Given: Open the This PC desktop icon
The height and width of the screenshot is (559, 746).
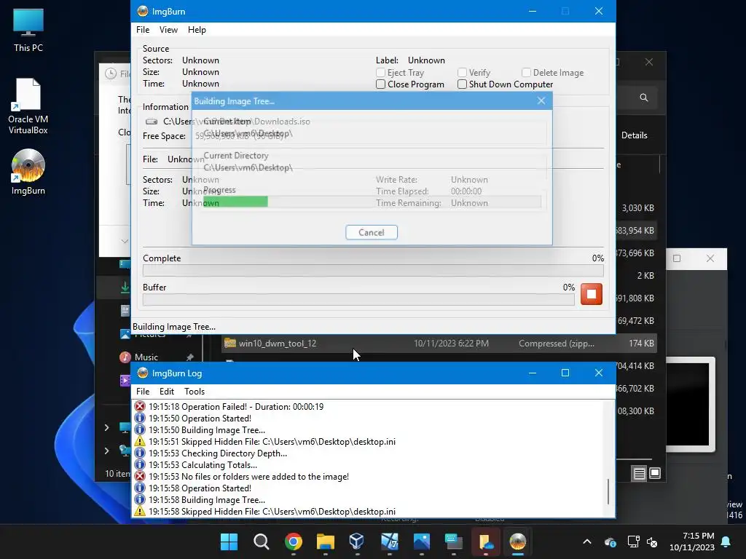Looking at the screenshot, I should [x=28, y=30].
